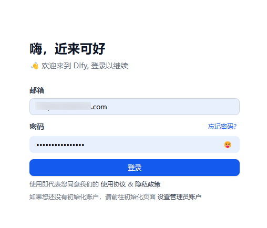Image resolution: width=267 pixels, height=228 pixels.
Task: Open the 忘记密码? link
Action: (222, 127)
